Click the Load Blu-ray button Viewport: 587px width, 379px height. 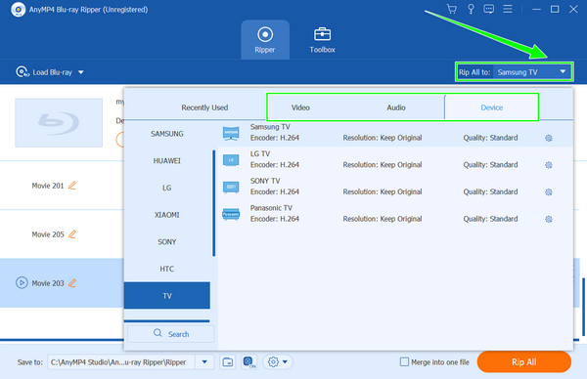(50, 72)
